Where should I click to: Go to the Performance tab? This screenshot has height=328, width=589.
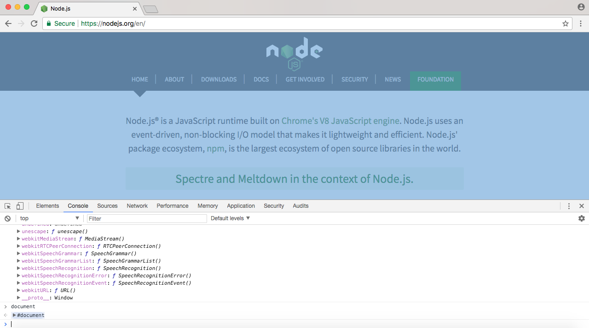pos(173,206)
